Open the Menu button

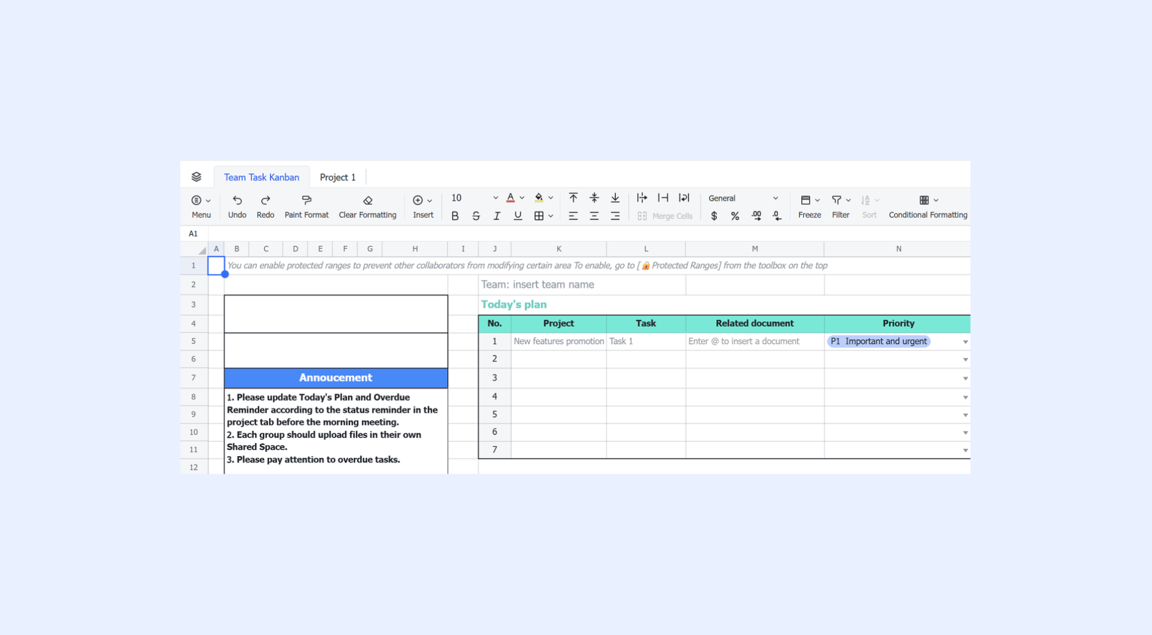pyautogui.click(x=201, y=207)
